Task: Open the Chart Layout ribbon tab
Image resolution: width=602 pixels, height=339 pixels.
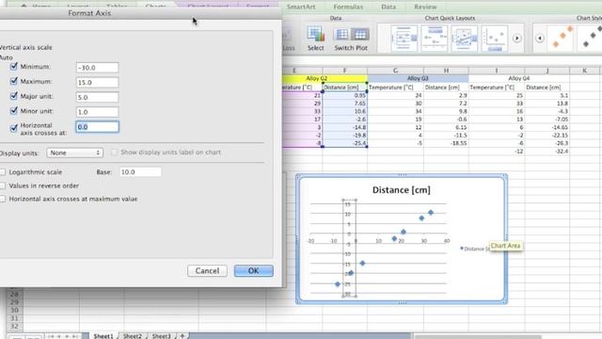Action: pyautogui.click(x=208, y=7)
